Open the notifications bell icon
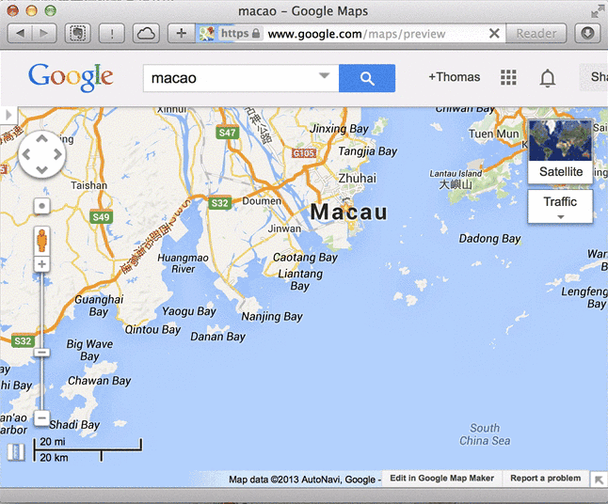 (x=548, y=78)
